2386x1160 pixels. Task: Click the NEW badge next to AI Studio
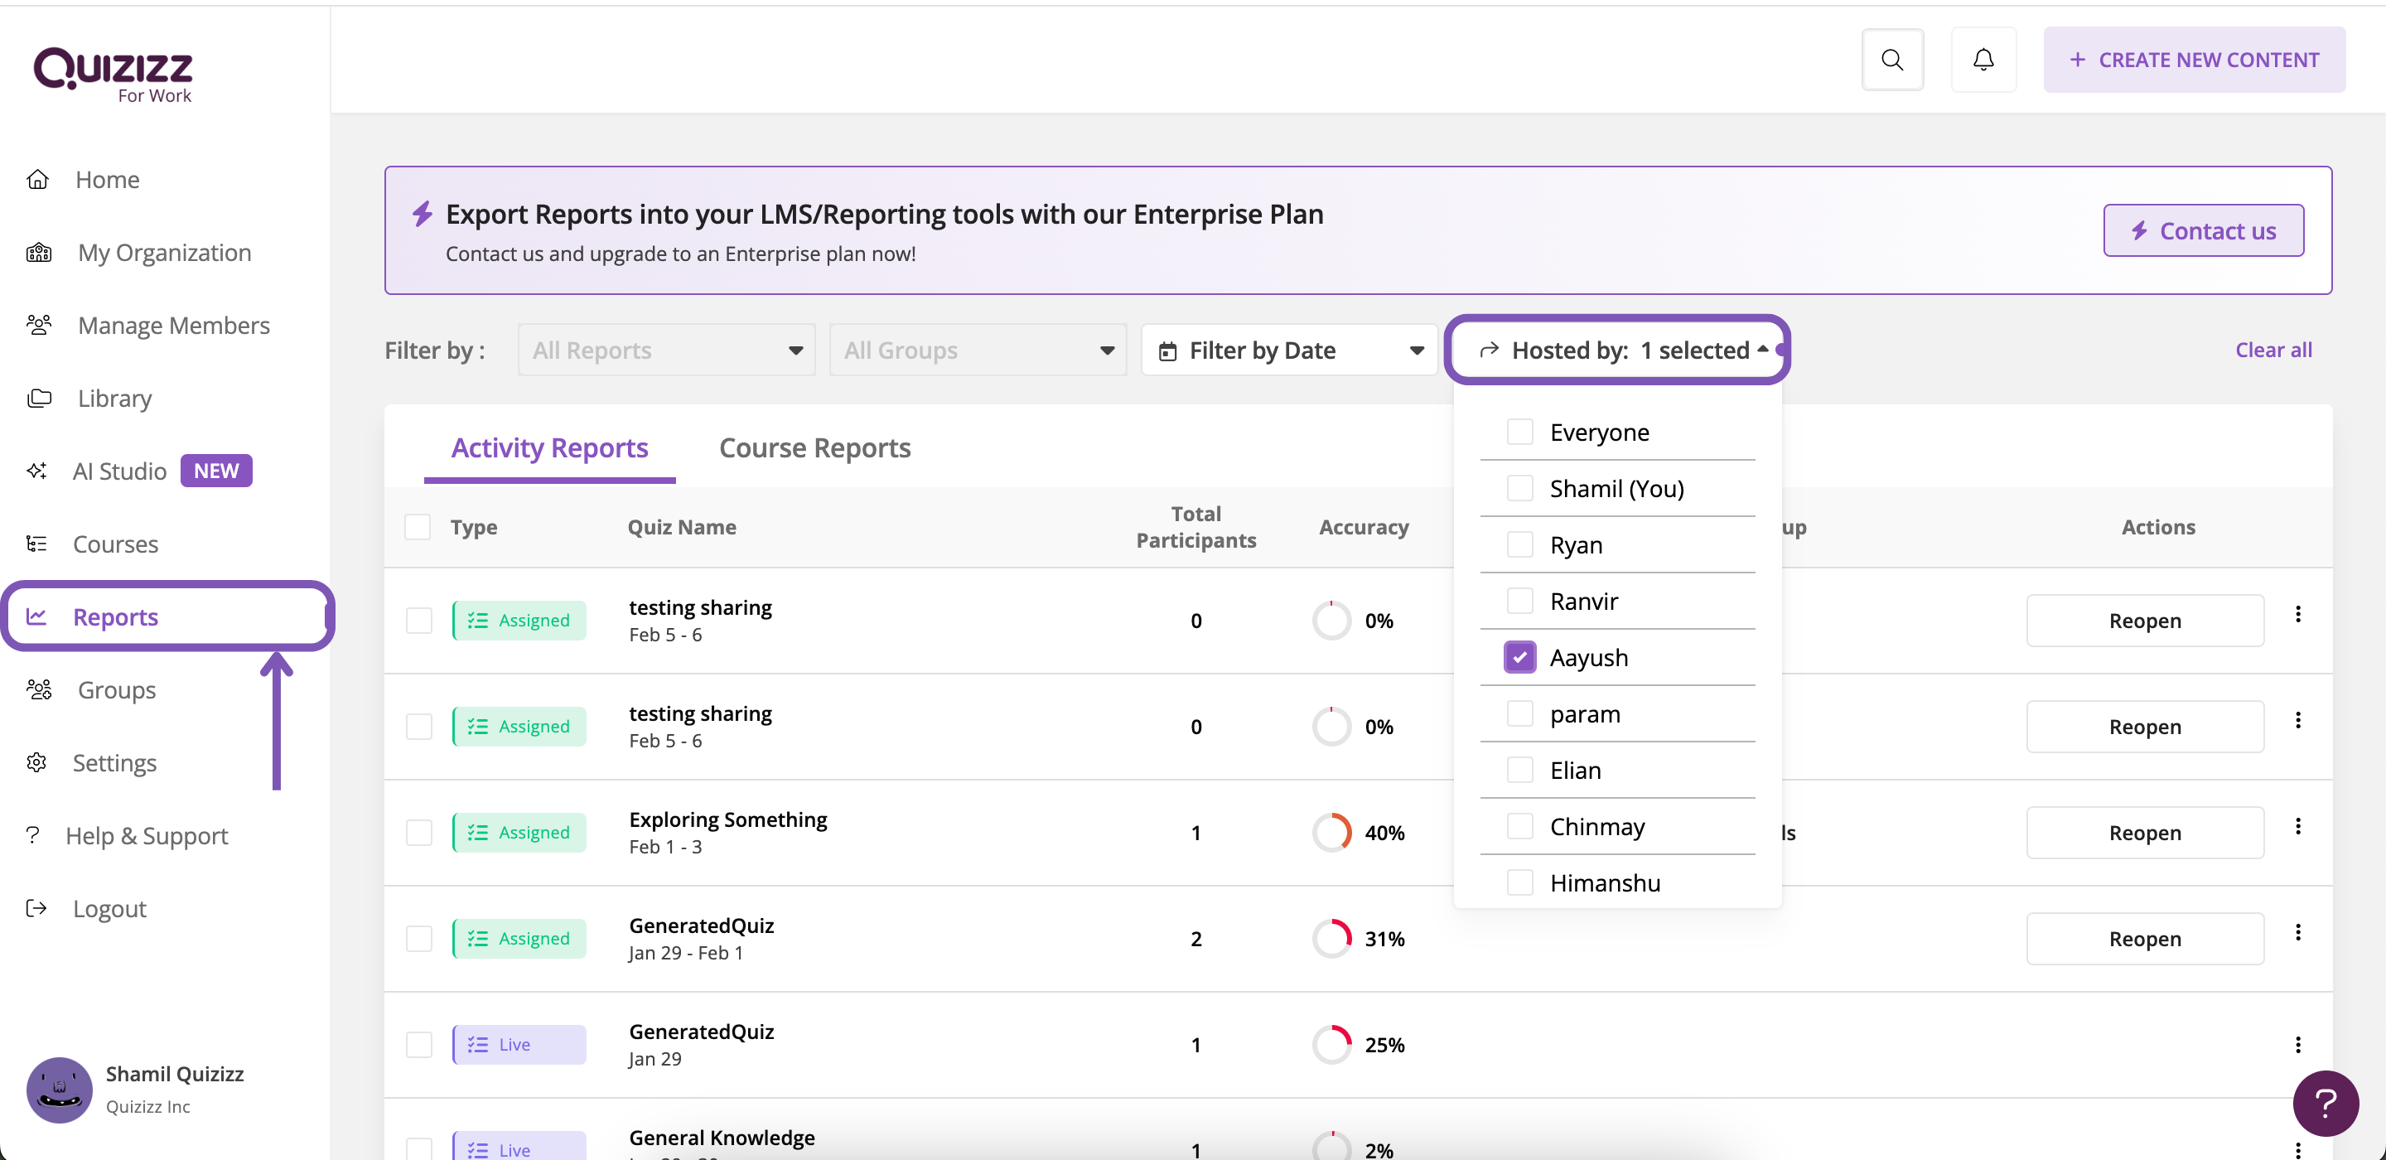pyautogui.click(x=215, y=471)
